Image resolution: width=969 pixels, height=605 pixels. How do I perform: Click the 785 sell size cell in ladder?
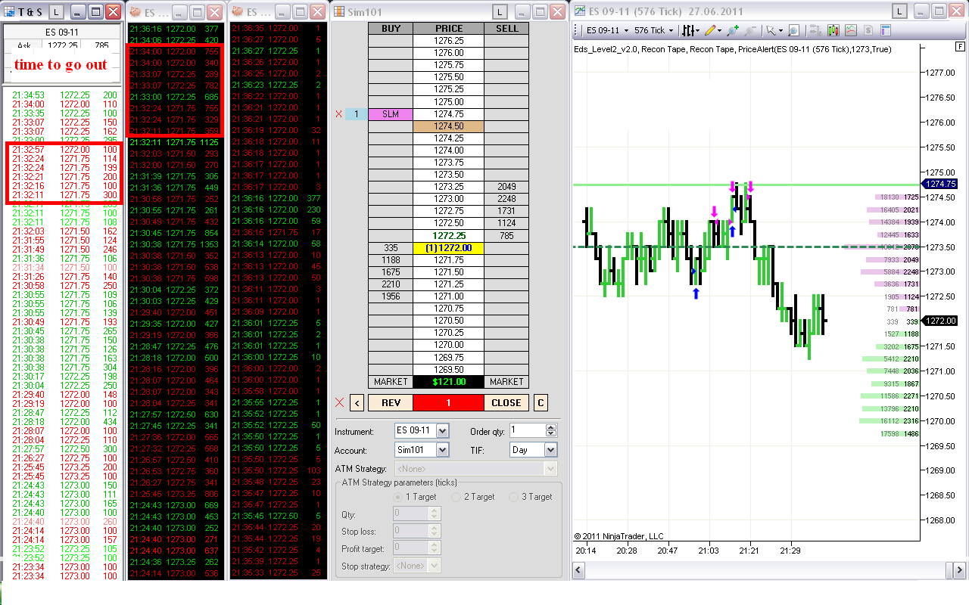pos(506,235)
